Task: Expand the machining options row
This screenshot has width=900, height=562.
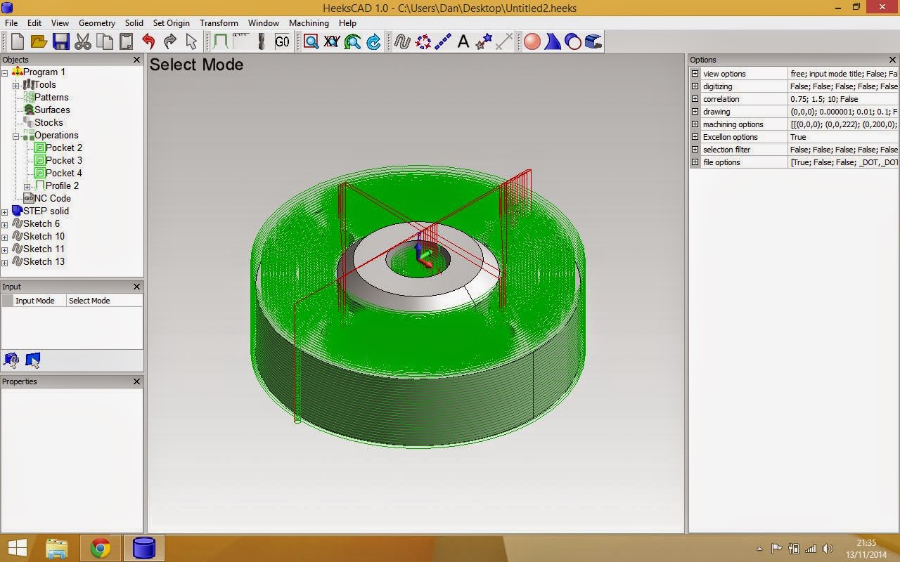Action: [x=695, y=124]
